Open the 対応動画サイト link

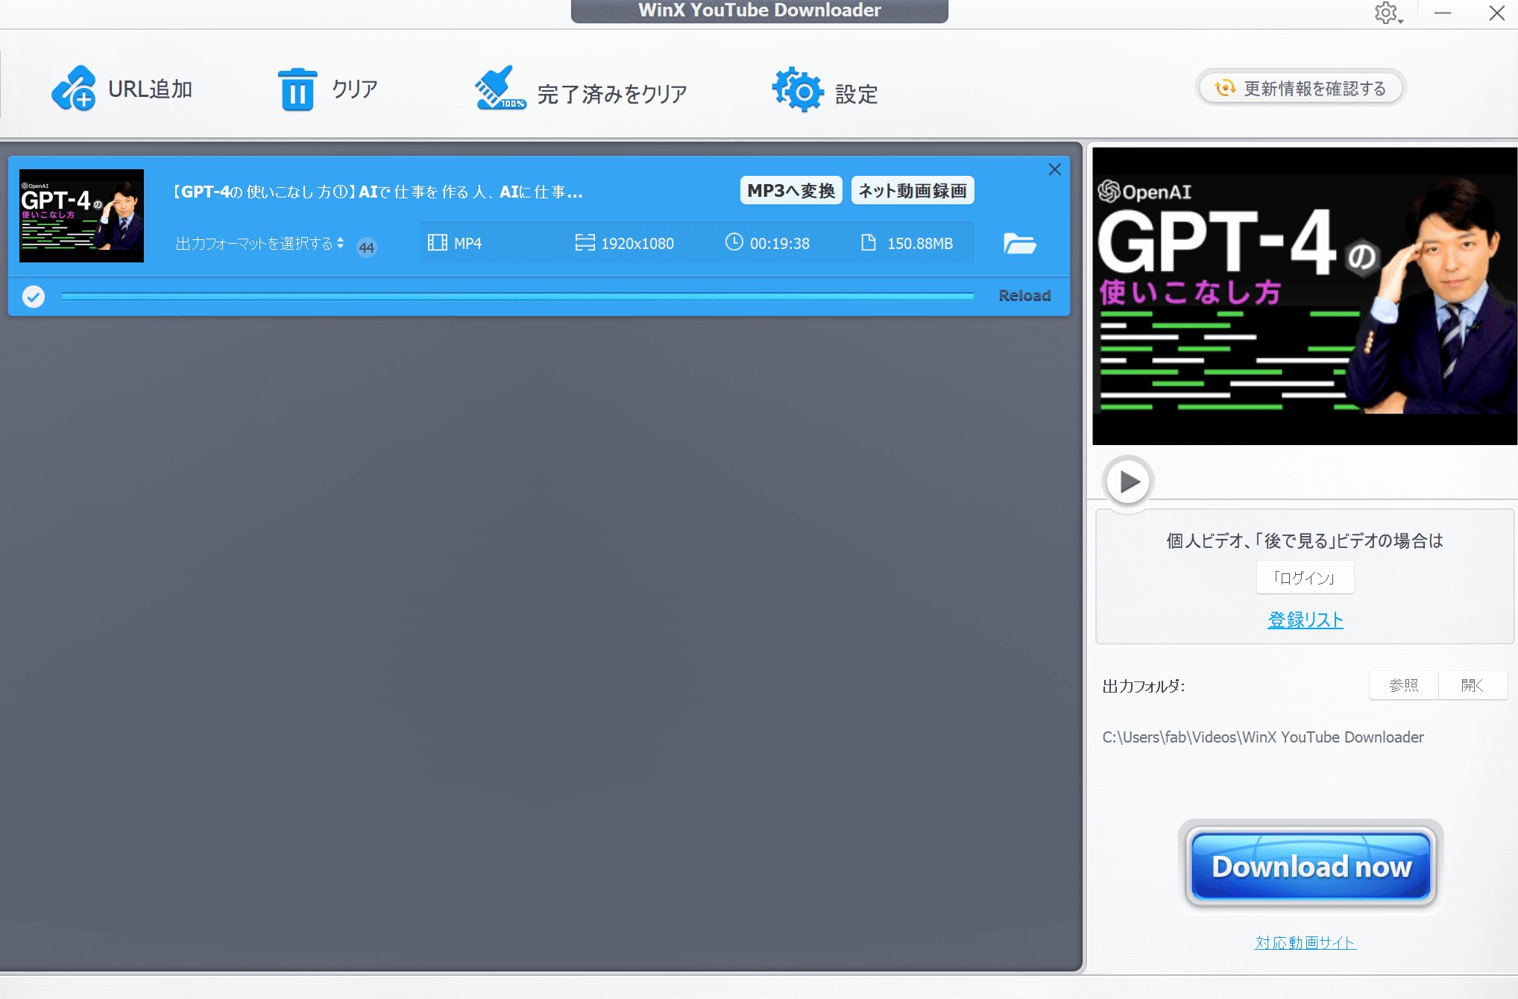[1305, 942]
